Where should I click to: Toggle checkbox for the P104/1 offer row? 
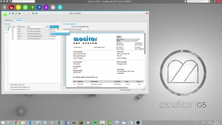pyautogui.click(x=13, y=36)
